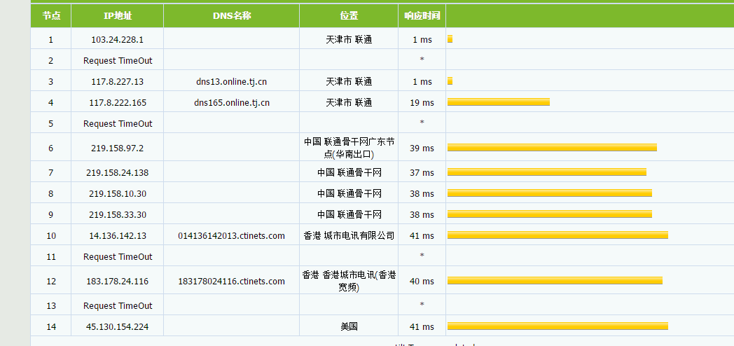Click the 响应时间 column header
The width and height of the screenshot is (734, 346).
(422, 16)
